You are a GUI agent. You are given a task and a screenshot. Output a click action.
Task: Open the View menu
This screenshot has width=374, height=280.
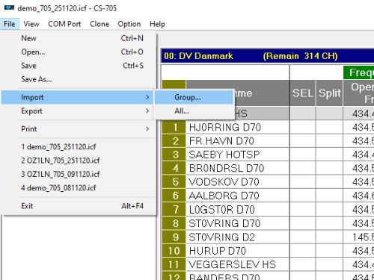coord(31,24)
